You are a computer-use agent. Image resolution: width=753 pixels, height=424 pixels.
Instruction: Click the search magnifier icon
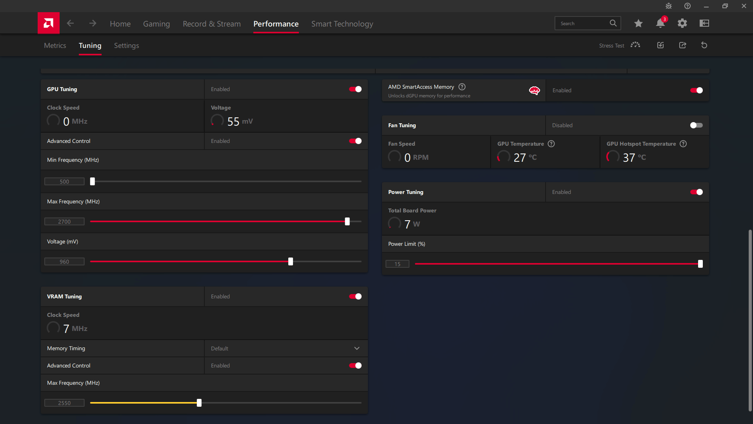[613, 23]
